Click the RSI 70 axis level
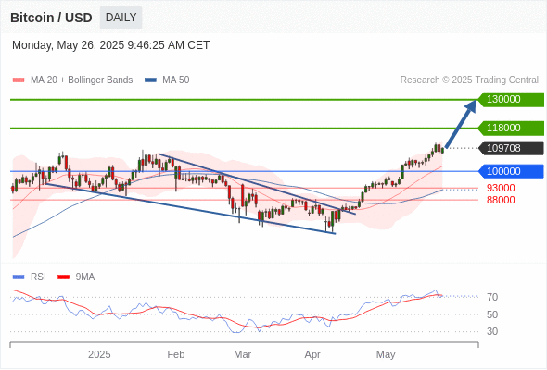 492,297
